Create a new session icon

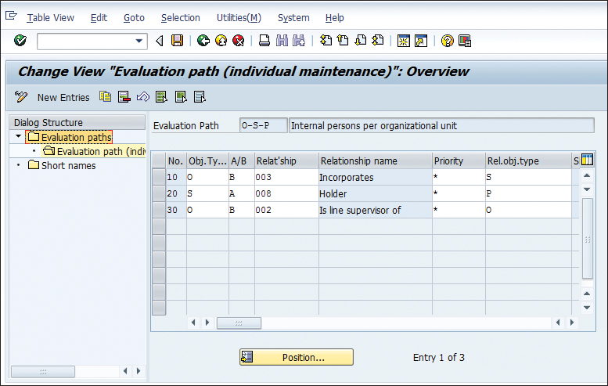tap(404, 41)
